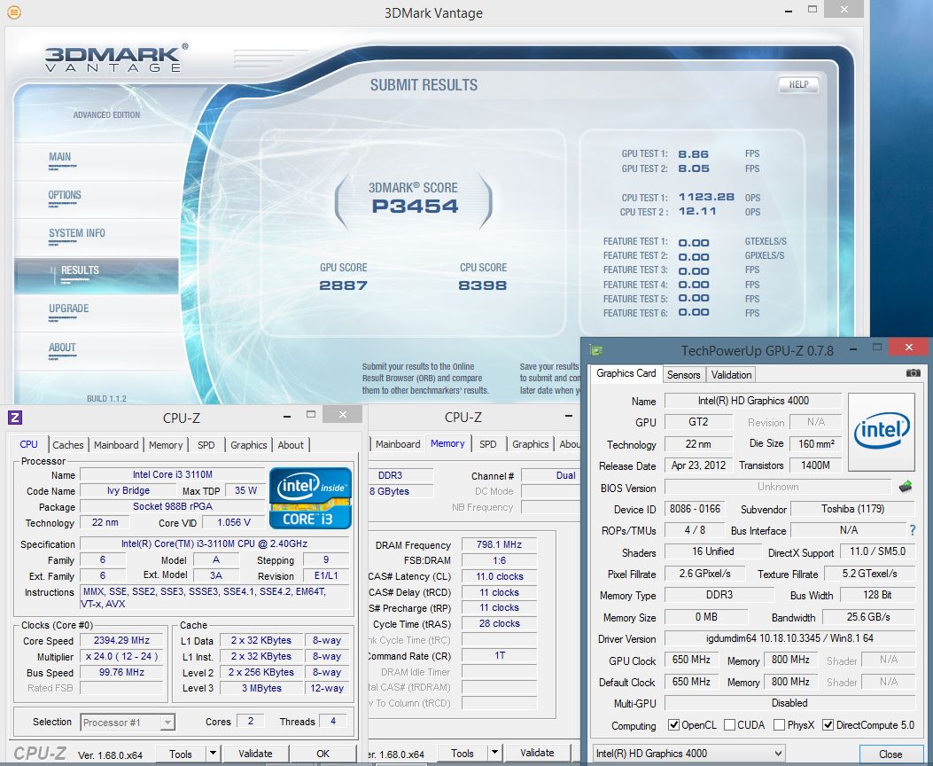Click the Core Speed value 2394.29 MHz
The image size is (933, 766).
(122, 640)
